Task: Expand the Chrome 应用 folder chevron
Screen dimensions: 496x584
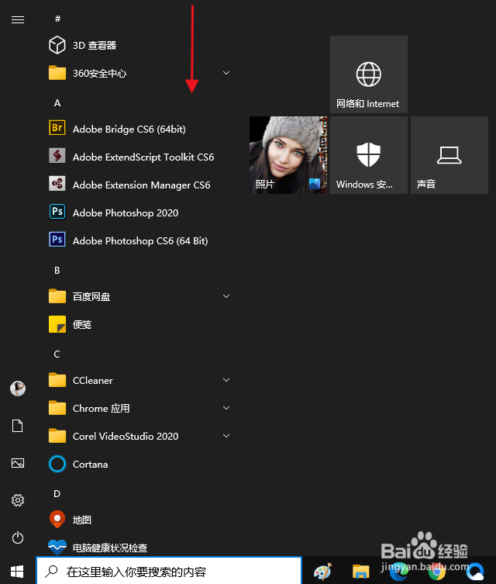Action: click(226, 408)
